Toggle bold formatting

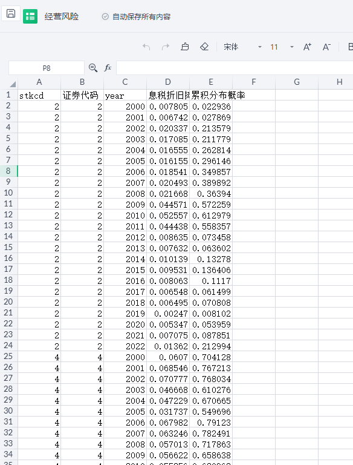click(x=350, y=47)
